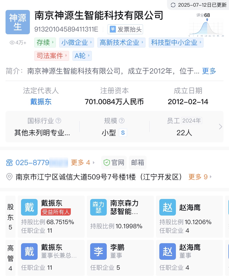Call the number 025-8779

41,162
